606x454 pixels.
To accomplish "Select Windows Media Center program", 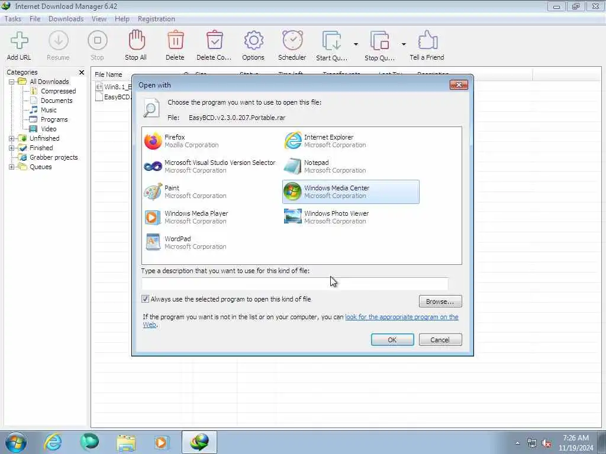I will (x=350, y=192).
